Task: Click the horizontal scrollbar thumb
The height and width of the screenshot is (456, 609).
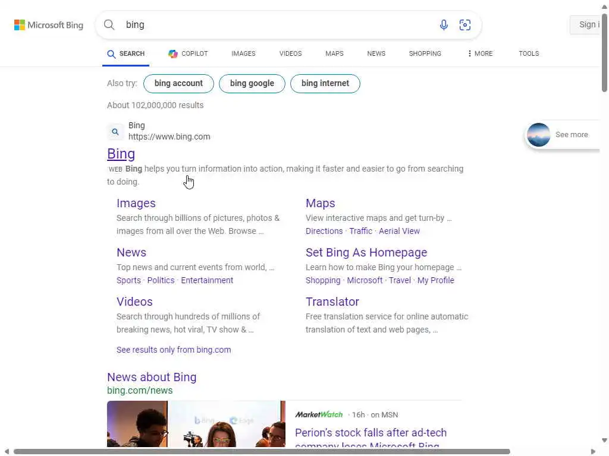Action: click(x=262, y=451)
